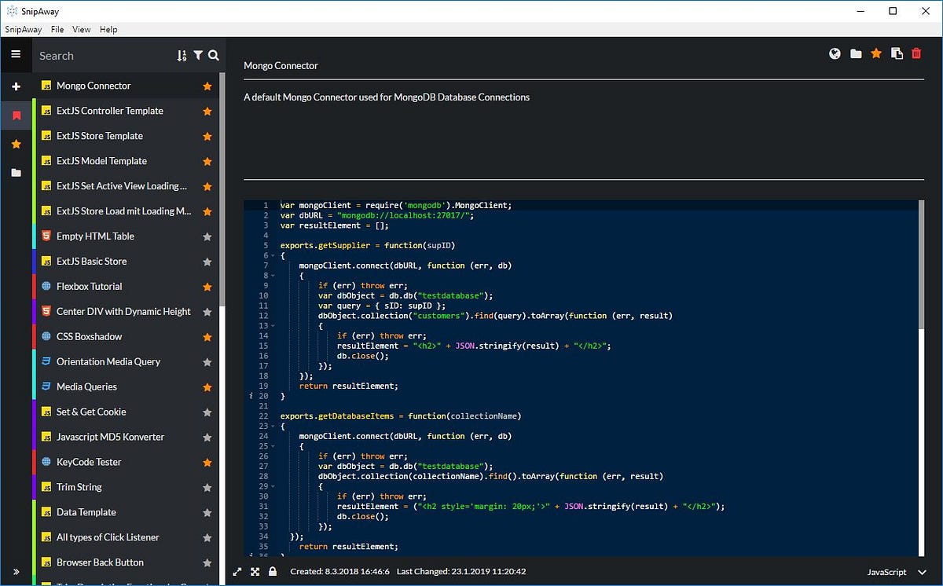Open the Help menu
The width and height of the screenshot is (943, 586).
click(108, 29)
